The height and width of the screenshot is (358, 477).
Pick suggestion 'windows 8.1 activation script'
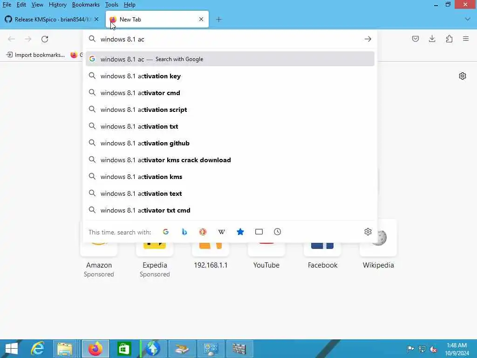pyautogui.click(x=230, y=110)
